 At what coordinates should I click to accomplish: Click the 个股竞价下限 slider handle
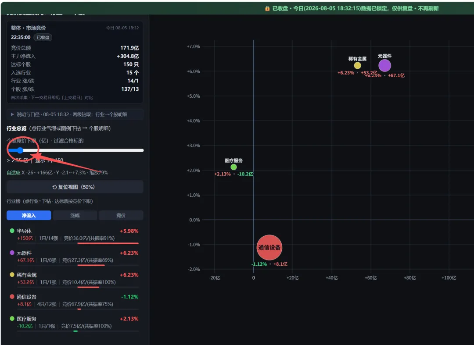pyautogui.click(x=20, y=150)
